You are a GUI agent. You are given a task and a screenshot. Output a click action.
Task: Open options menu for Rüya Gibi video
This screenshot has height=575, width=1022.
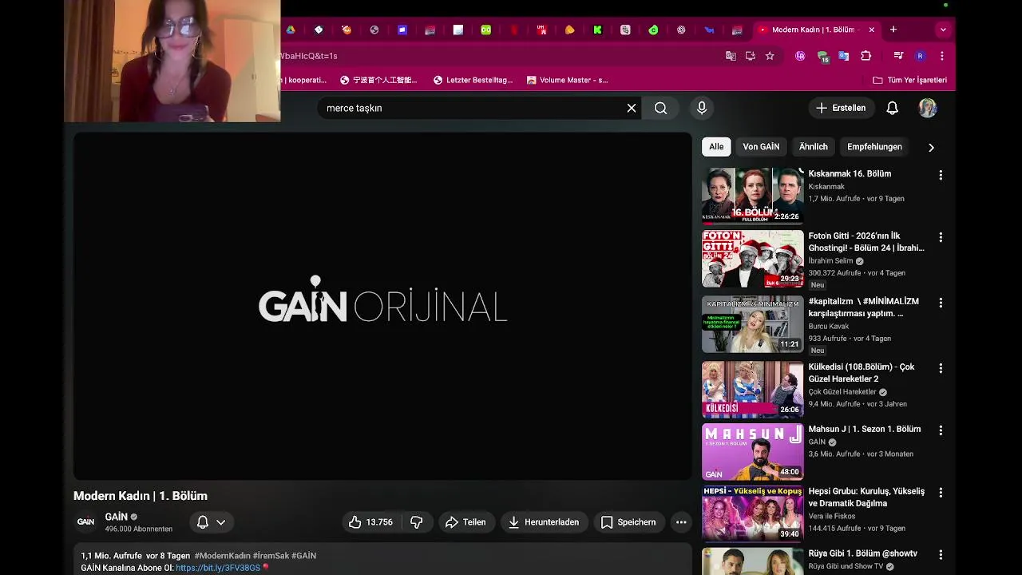pyautogui.click(x=941, y=555)
